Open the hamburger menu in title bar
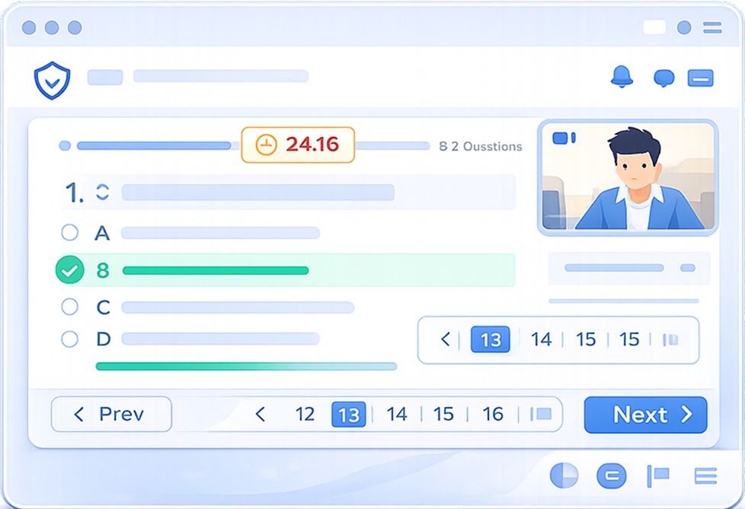This screenshot has width=745, height=509. [712, 27]
